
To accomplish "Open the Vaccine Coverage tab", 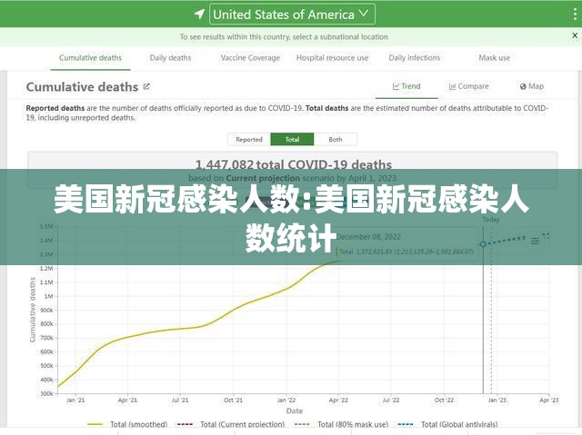I will point(251,58).
